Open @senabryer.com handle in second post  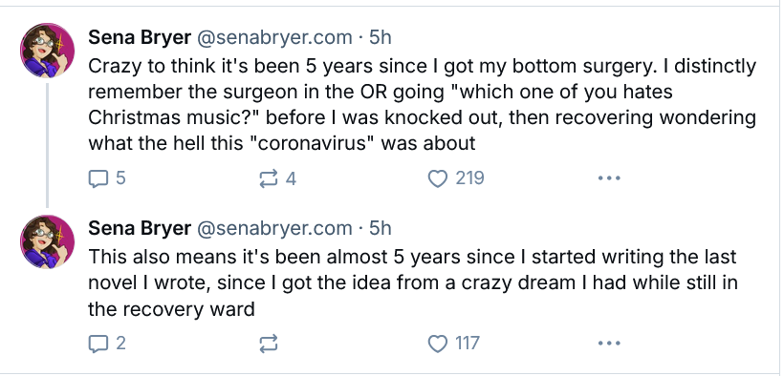pos(274,228)
